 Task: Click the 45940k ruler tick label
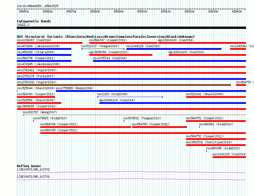point(237,11)
